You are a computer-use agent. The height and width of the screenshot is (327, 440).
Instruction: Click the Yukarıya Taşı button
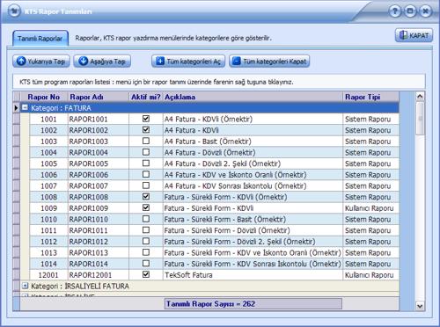(41, 62)
